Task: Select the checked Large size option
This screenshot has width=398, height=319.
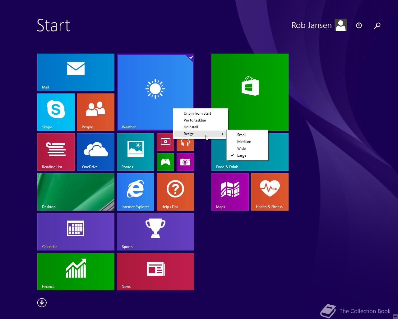Action: tap(248, 155)
